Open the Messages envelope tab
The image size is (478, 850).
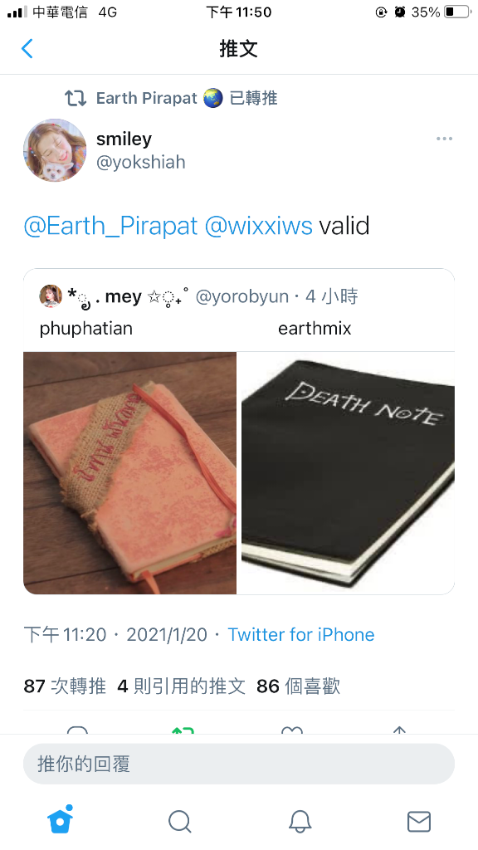pos(419,822)
